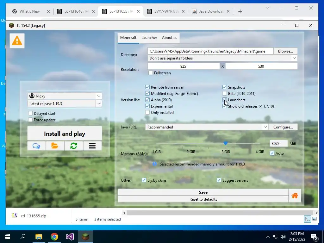
Task: Uncheck Experimental versions
Action: 147,106
